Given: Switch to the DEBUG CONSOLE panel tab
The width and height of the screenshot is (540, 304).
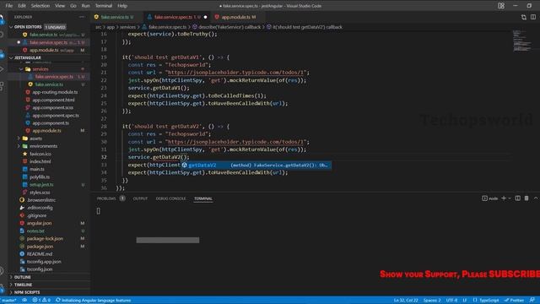Looking at the screenshot, I should click(170, 198).
